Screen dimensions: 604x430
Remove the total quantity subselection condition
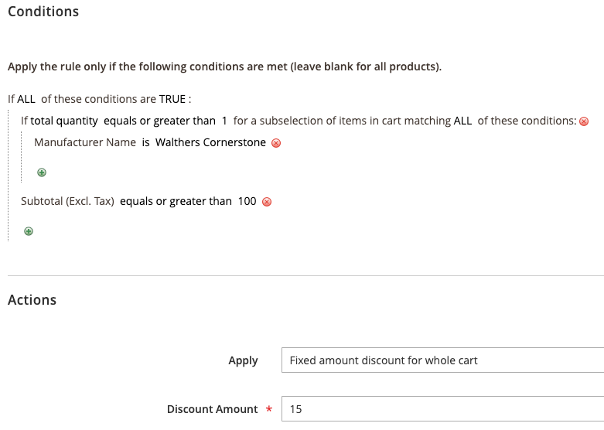tap(584, 121)
